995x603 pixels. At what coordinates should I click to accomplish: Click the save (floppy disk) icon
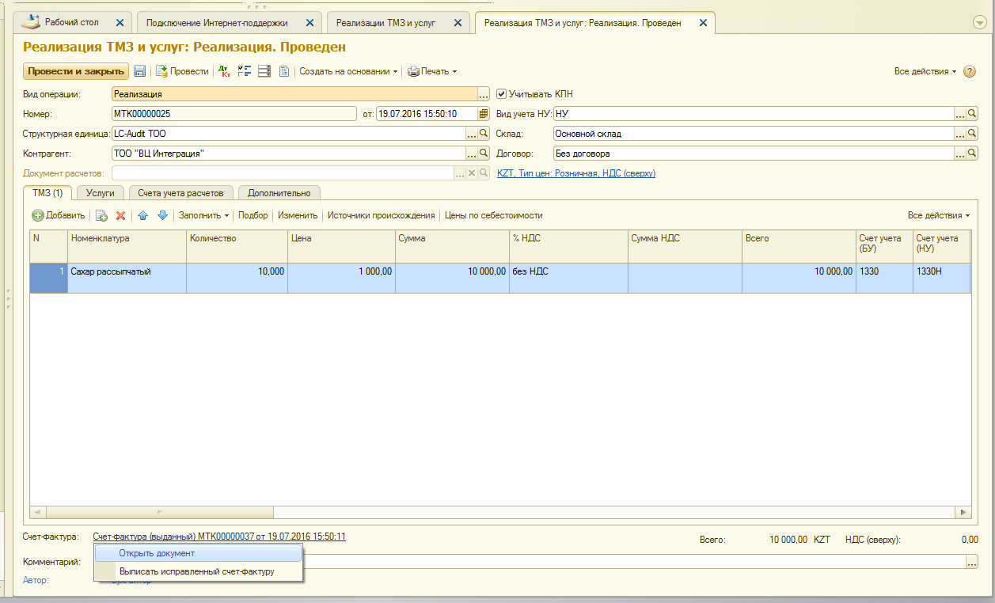140,71
